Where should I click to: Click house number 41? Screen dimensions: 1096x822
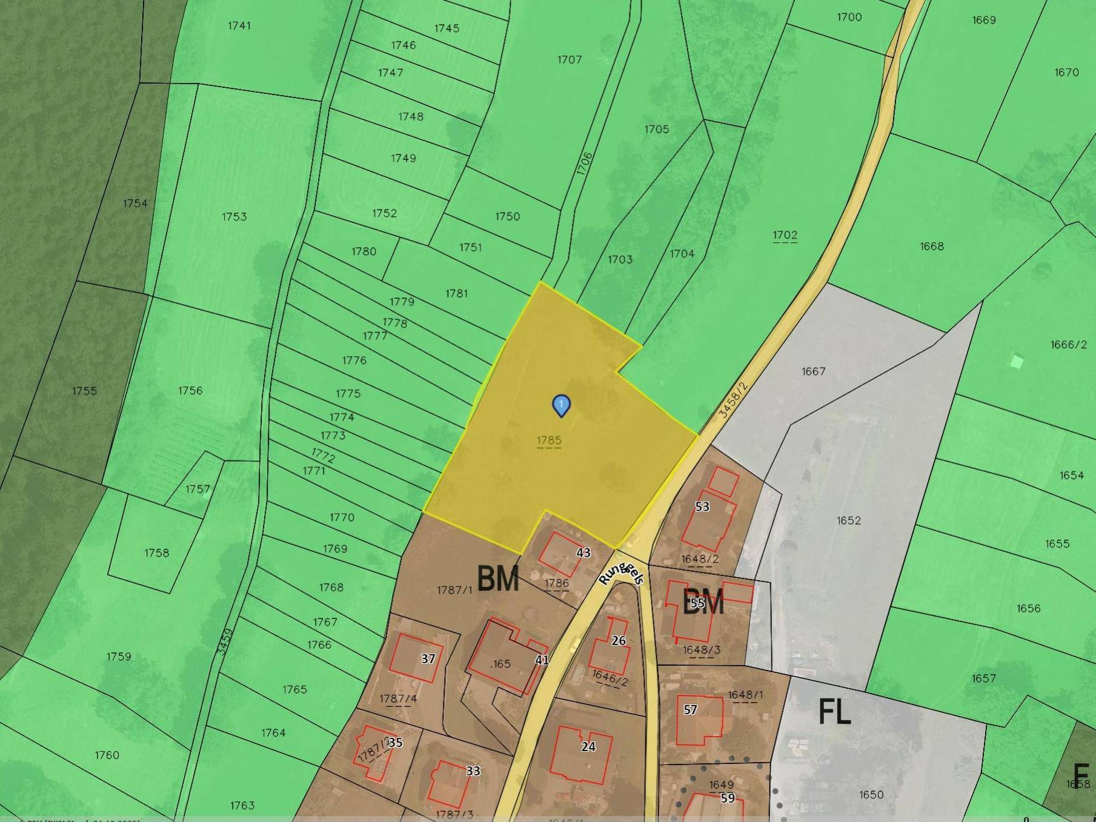pyautogui.click(x=542, y=660)
